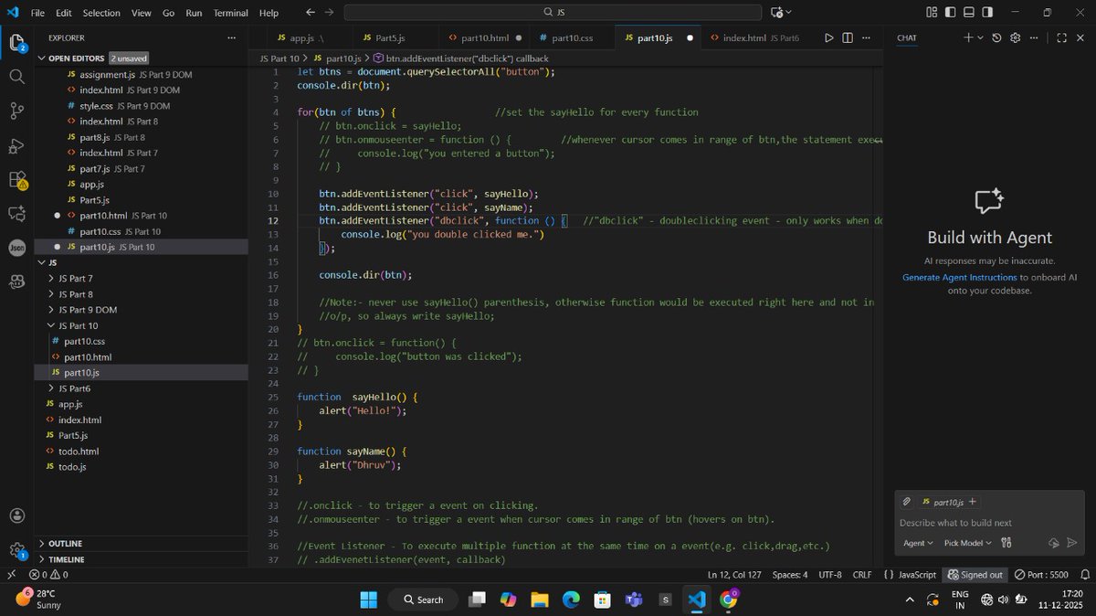
Task: Split the editor right
Action: (848, 38)
